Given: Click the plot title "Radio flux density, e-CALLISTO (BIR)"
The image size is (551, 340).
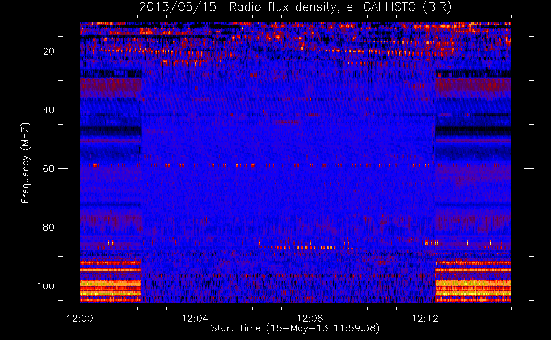Looking at the screenshot, I should click(340, 7).
